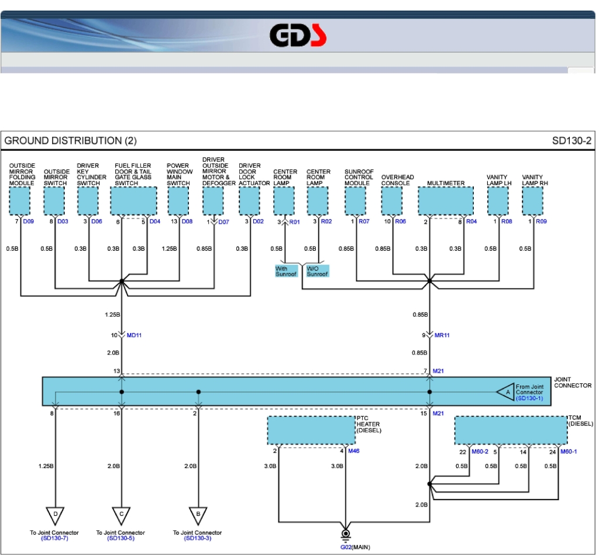Click the triangle A from joint connector

click(x=504, y=391)
